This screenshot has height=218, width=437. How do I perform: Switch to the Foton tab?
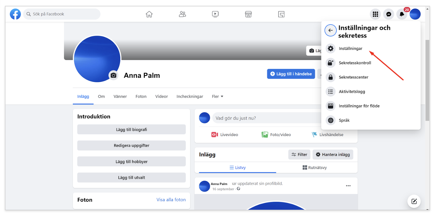[x=141, y=96]
